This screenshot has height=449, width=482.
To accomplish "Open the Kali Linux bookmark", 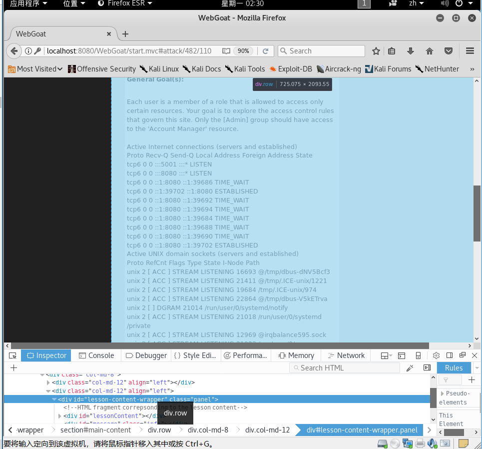I will [x=159, y=69].
